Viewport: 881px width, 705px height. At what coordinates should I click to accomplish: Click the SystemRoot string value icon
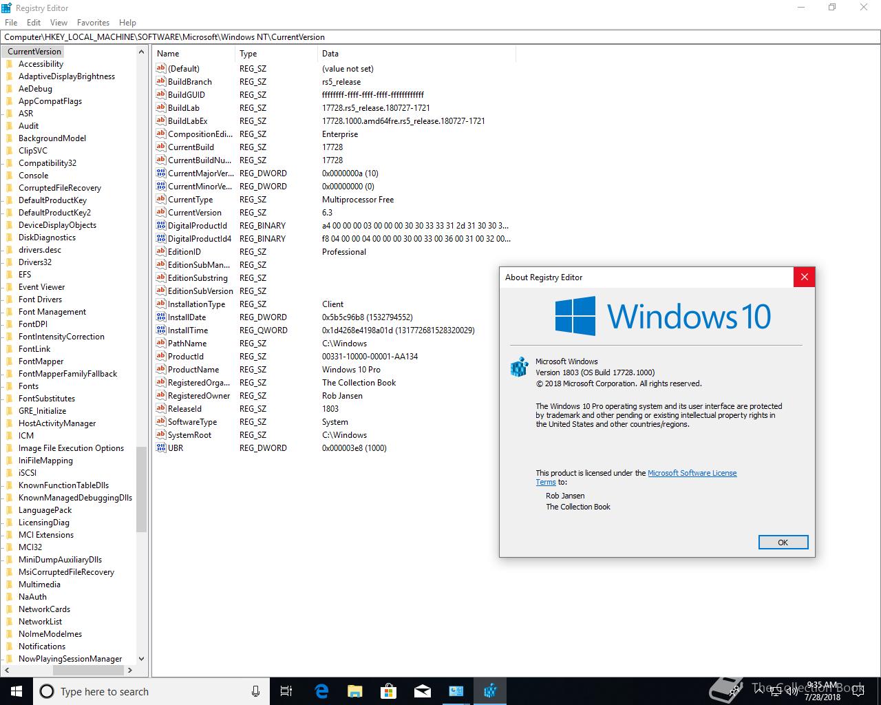[161, 434]
